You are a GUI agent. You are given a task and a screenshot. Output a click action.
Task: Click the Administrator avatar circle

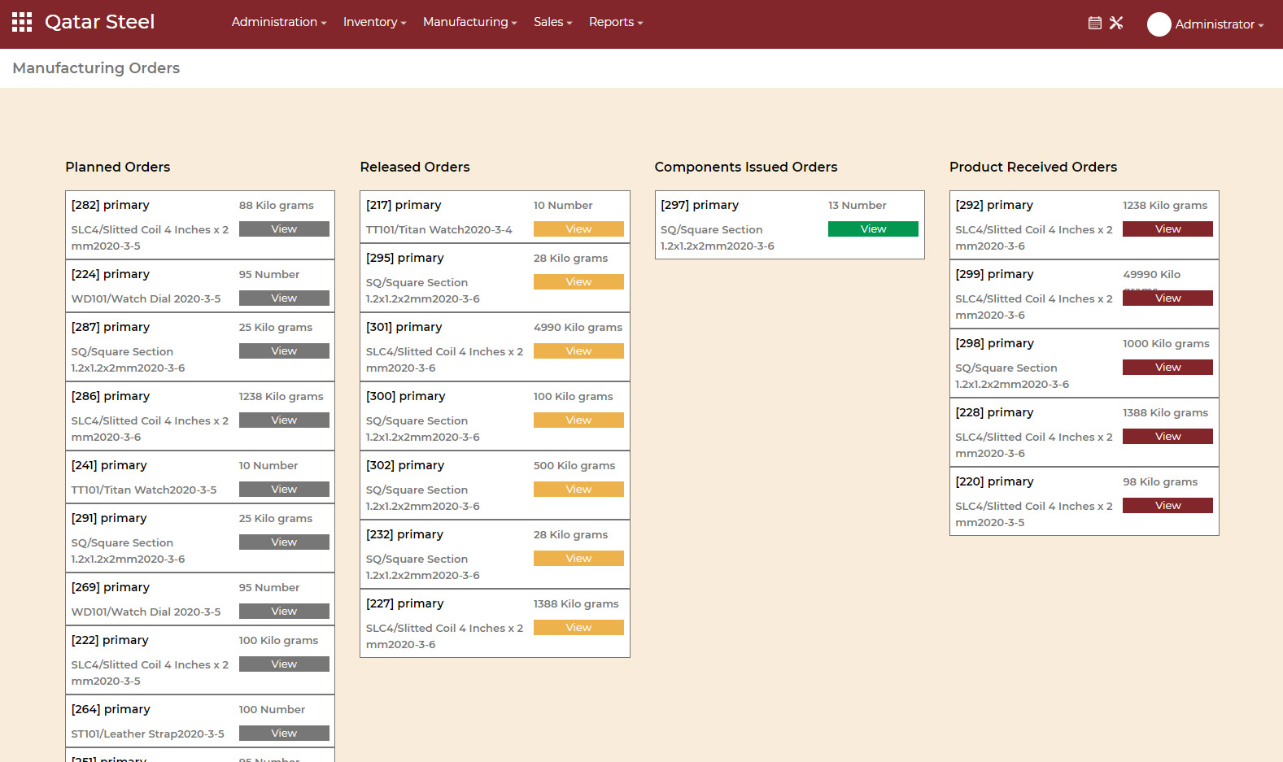(x=1159, y=24)
